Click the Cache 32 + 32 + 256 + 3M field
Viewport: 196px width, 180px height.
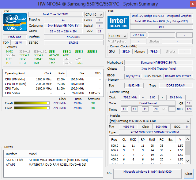pos(63,31)
